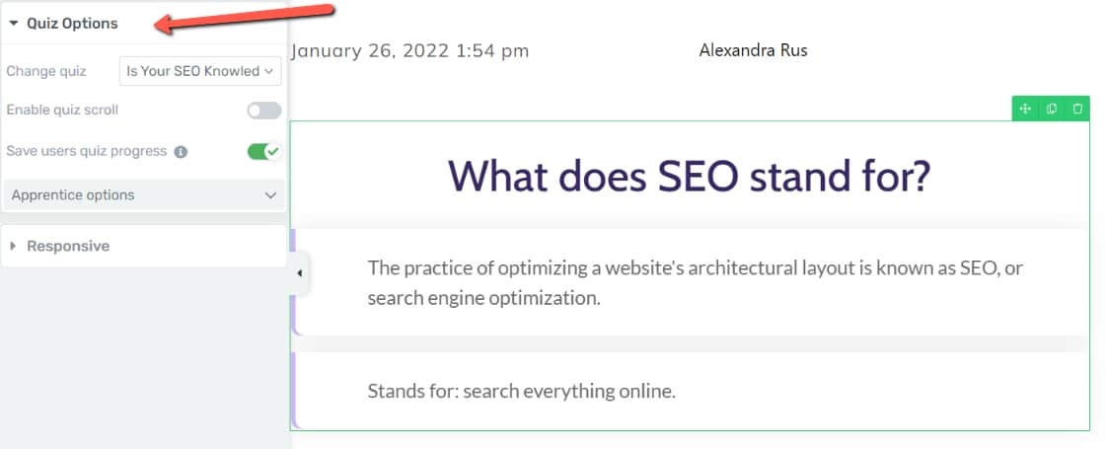Click the Quiz Options panel header
Screen dimensions: 1106x449
144,24
